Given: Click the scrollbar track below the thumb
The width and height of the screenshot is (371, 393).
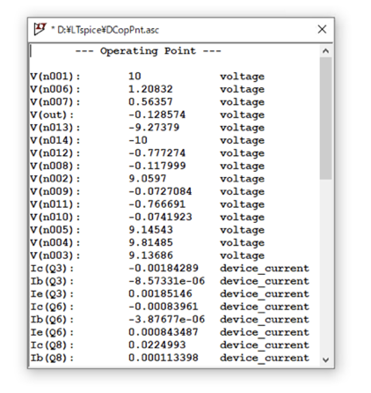Looking at the screenshot, I should pos(325,266).
